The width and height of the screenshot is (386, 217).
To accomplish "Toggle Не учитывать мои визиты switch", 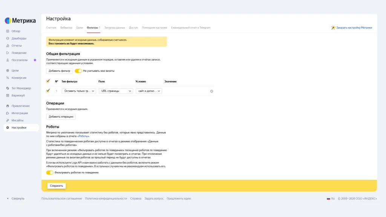I will [x=78, y=71].
